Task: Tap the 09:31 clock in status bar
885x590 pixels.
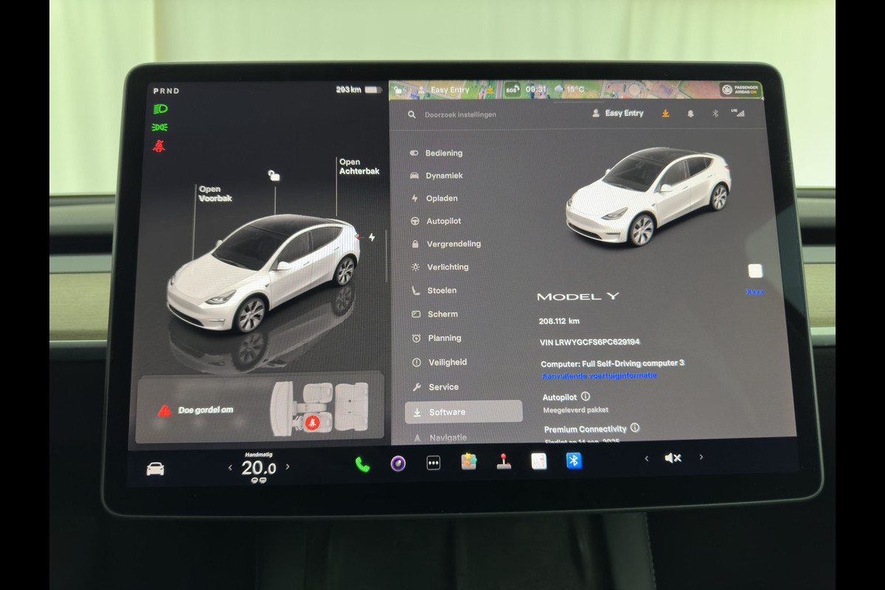Action: pos(536,89)
